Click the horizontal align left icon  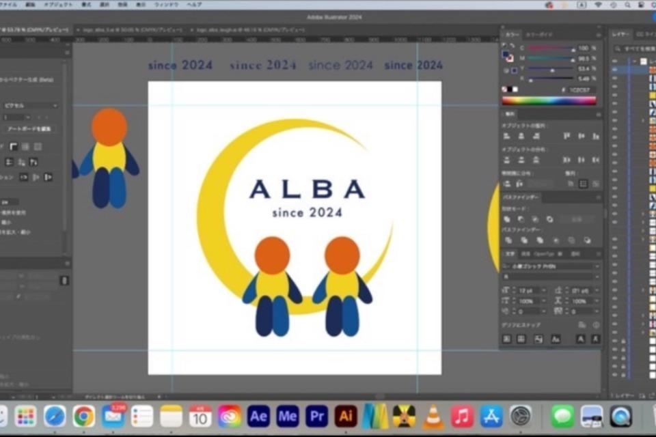coord(506,136)
